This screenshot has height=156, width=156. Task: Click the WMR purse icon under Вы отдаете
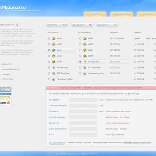54,39
